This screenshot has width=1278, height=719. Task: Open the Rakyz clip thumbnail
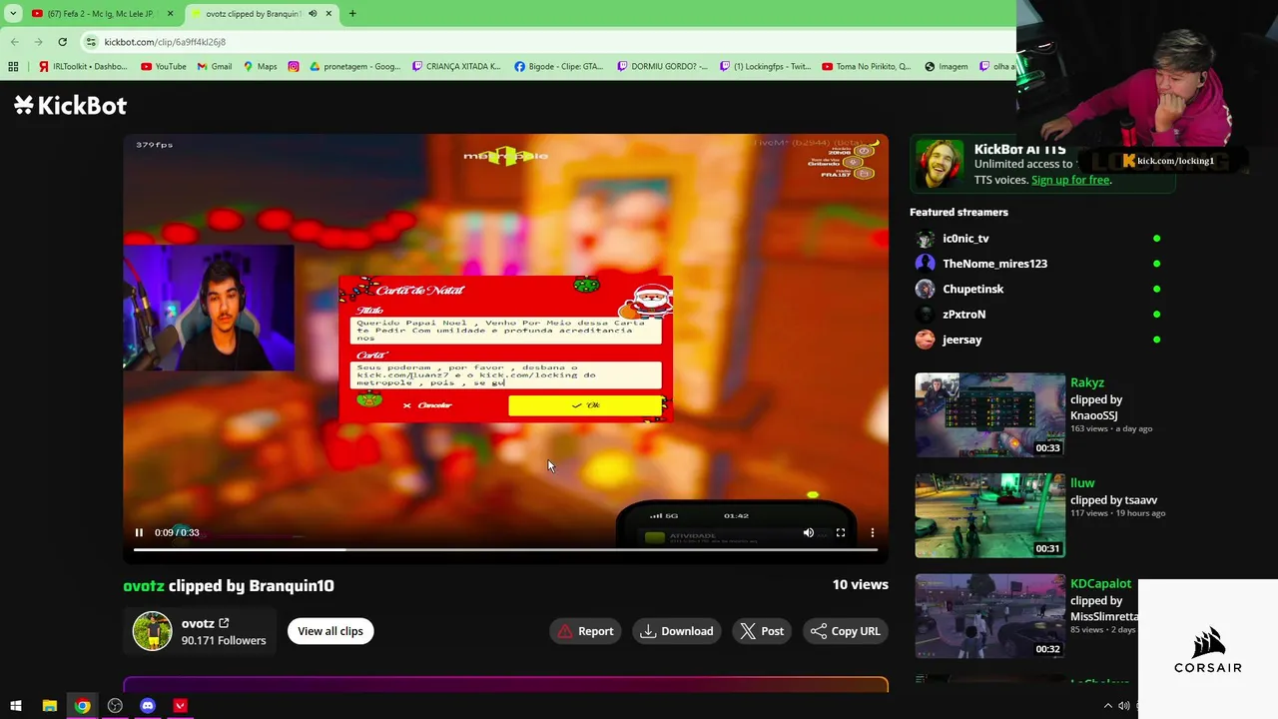(989, 414)
